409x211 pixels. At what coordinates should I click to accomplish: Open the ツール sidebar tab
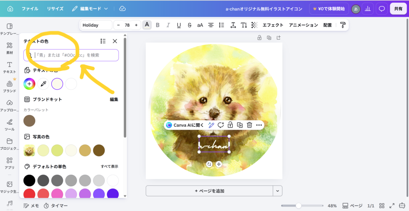click(10, 125)
